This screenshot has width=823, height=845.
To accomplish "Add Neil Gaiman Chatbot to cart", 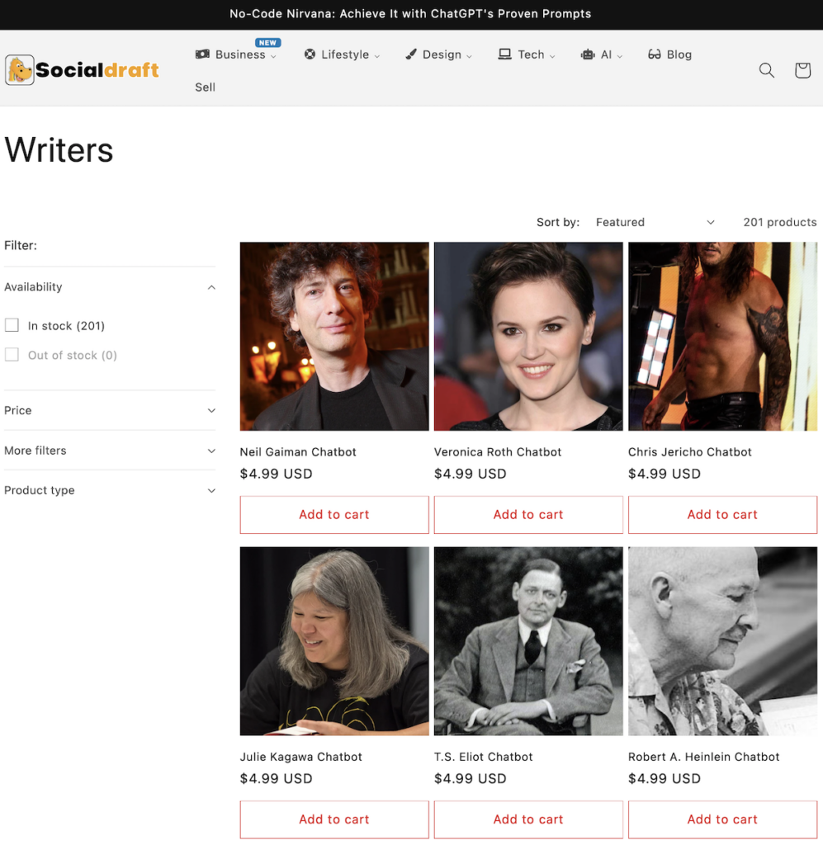I will click(334, 515).
